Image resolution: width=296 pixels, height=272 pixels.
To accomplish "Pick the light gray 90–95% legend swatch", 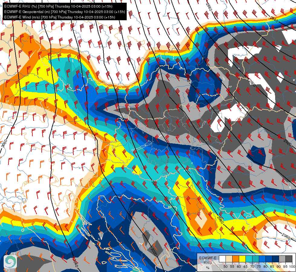I will [282, 259].
